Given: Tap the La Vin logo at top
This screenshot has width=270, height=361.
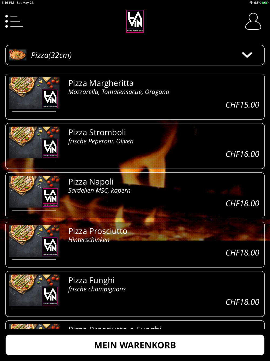Looking at the screenshot, I should [135, 21].
